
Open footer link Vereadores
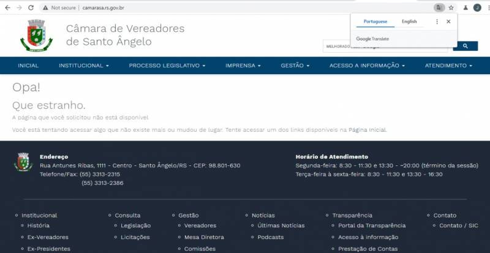point(200,225)
